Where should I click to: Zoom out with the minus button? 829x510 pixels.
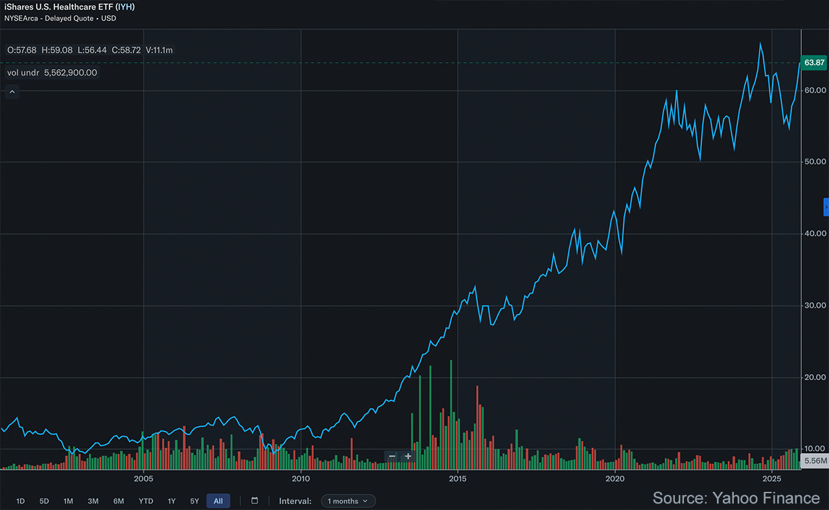click(x=392, y=456)
